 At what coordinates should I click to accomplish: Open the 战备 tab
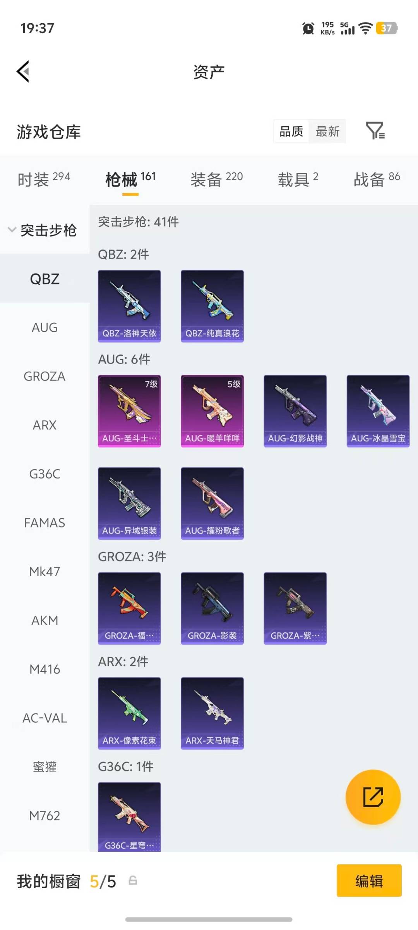[x=377, y=179]
